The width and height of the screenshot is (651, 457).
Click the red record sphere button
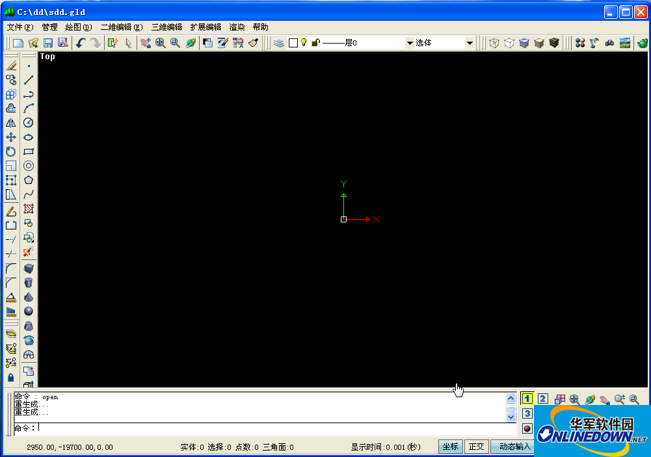point(527,429)
